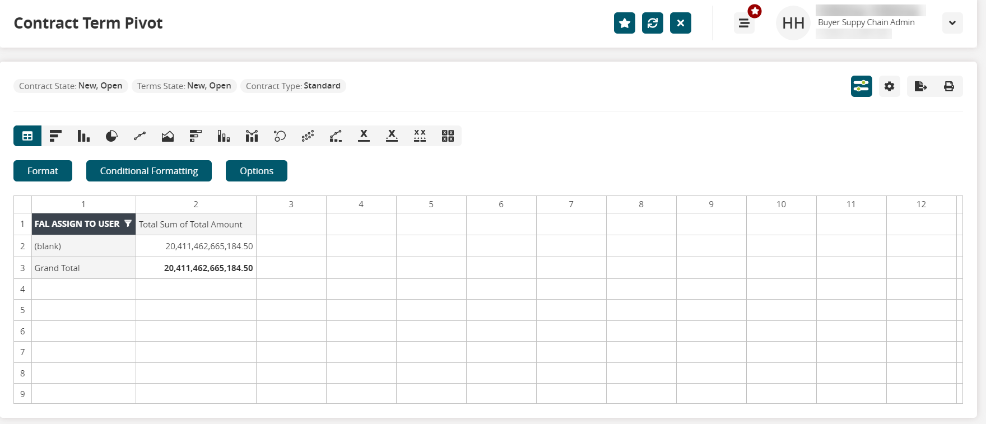Click the export report icon
The image size is (986, 424).
[x=920, y=86]
